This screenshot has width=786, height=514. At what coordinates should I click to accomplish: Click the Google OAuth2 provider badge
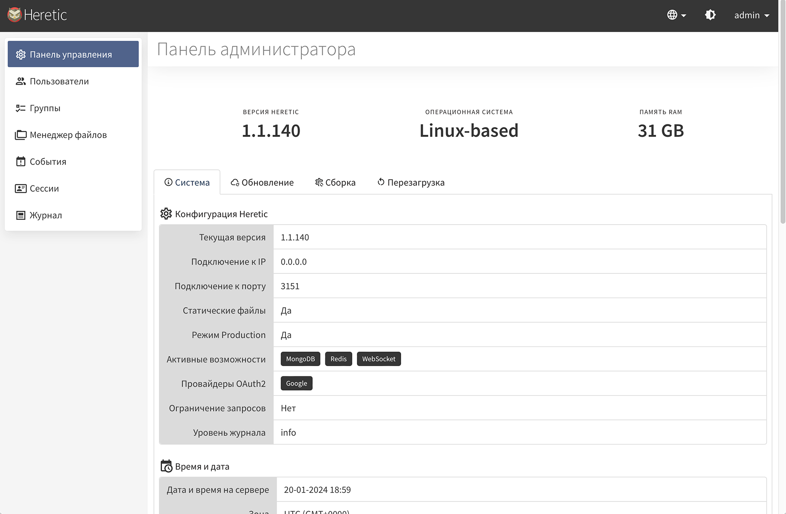coord(297,384)
